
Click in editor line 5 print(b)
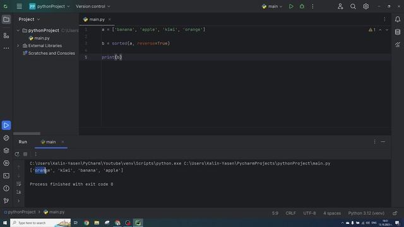click(x=112, y=57)
